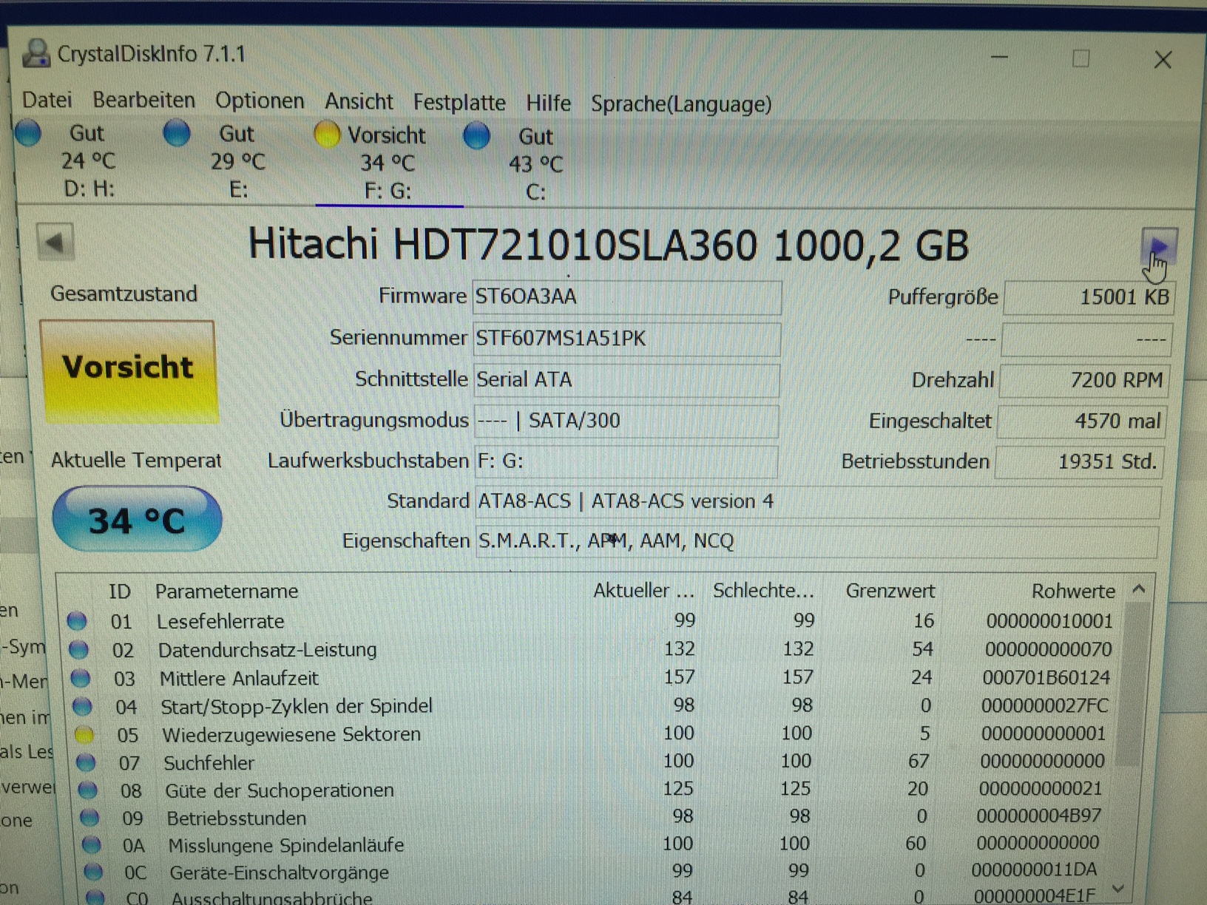Click the blue status orb for drive E:
1207x905 pixels.
pyautogui.click(x=177, y=134)
